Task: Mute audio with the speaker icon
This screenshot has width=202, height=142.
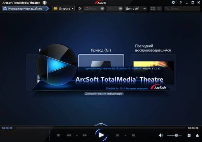Action: coord(161,135)
